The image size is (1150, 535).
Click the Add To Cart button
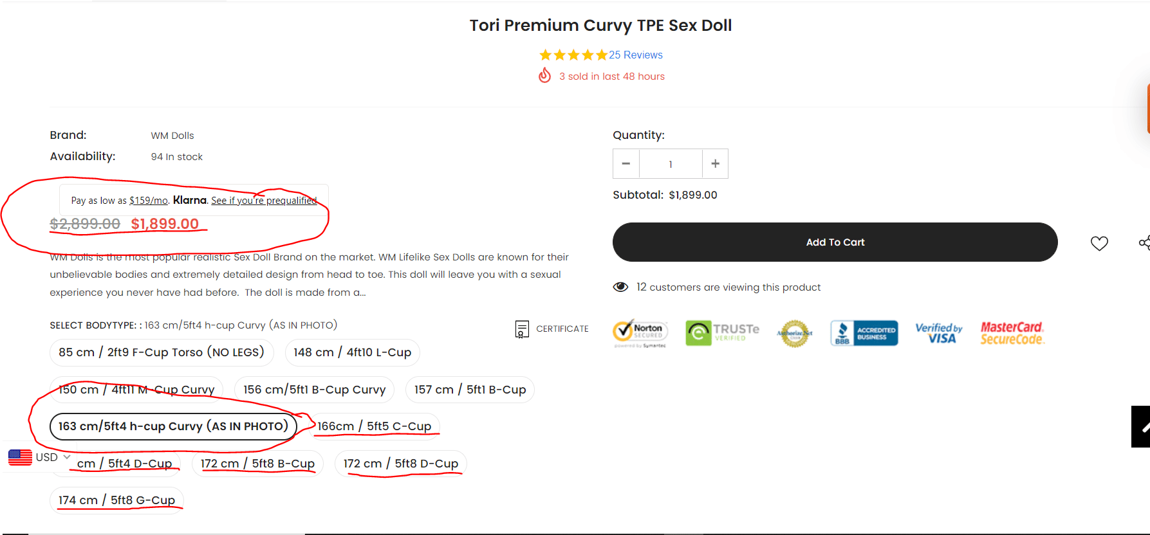point(835,242)
